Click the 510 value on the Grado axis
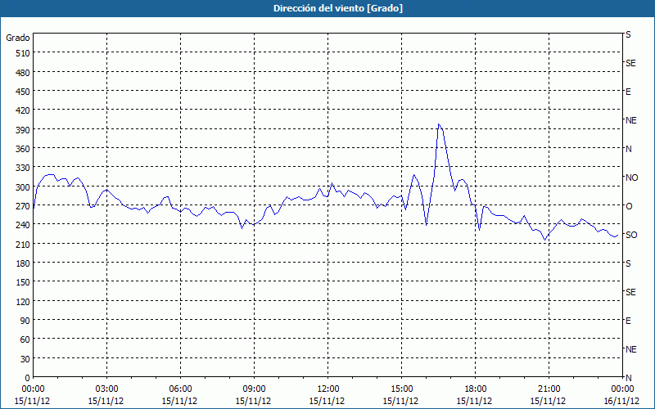This screenshot has width=655, height=409. point(24,53)
